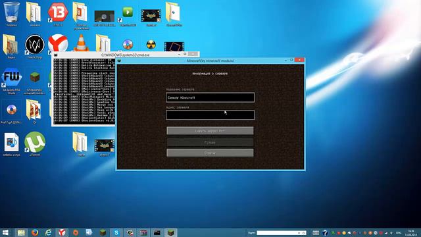The height and width of the screenshot is (237, 421).
Task: Open Yandex browser from the taskbar
Action: pyautogui.click(x=62, y=232)
